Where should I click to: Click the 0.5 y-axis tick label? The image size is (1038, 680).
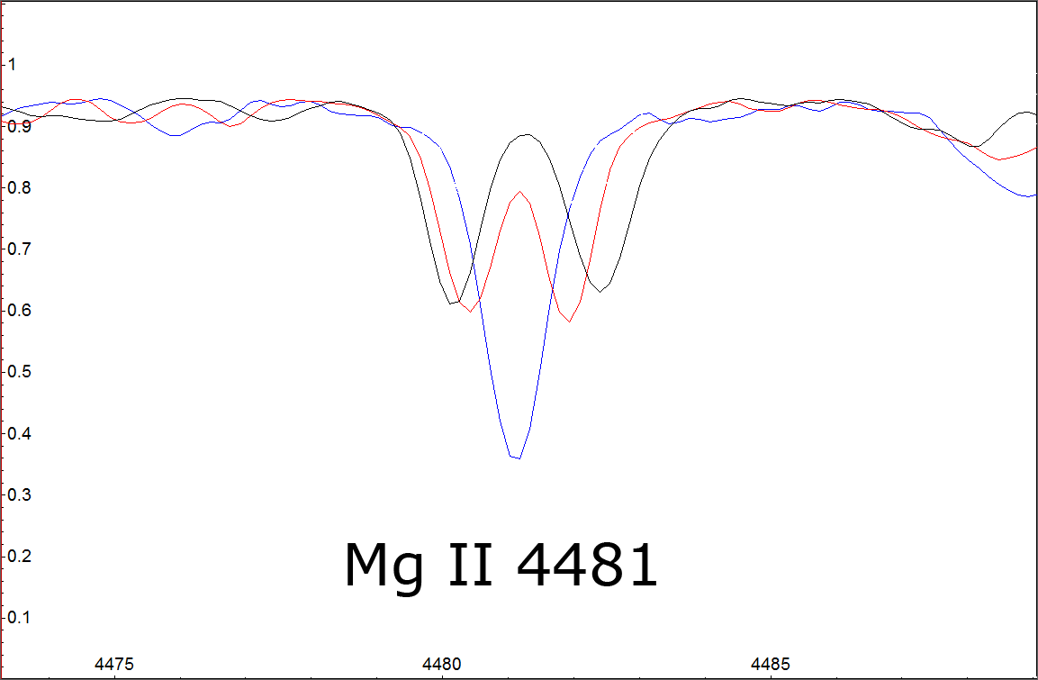(18, 372)
